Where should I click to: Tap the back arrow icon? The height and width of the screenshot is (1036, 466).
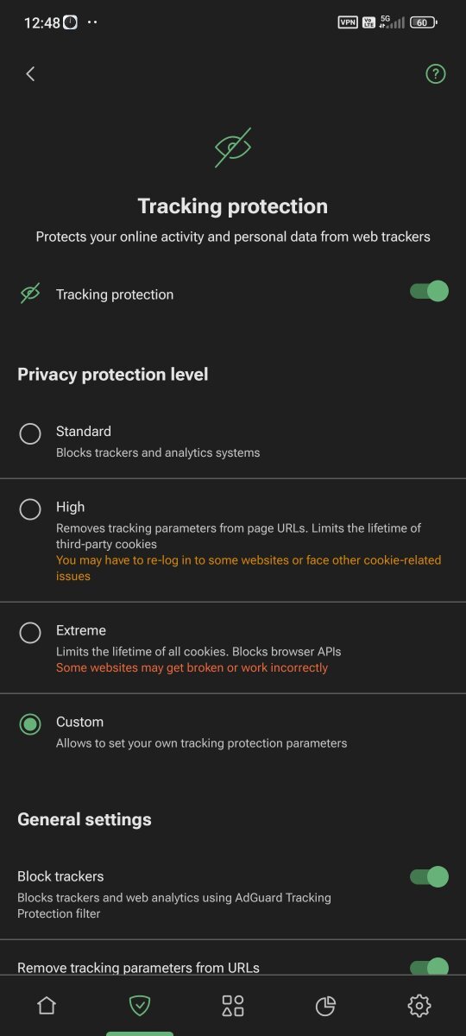coord(30,74)
